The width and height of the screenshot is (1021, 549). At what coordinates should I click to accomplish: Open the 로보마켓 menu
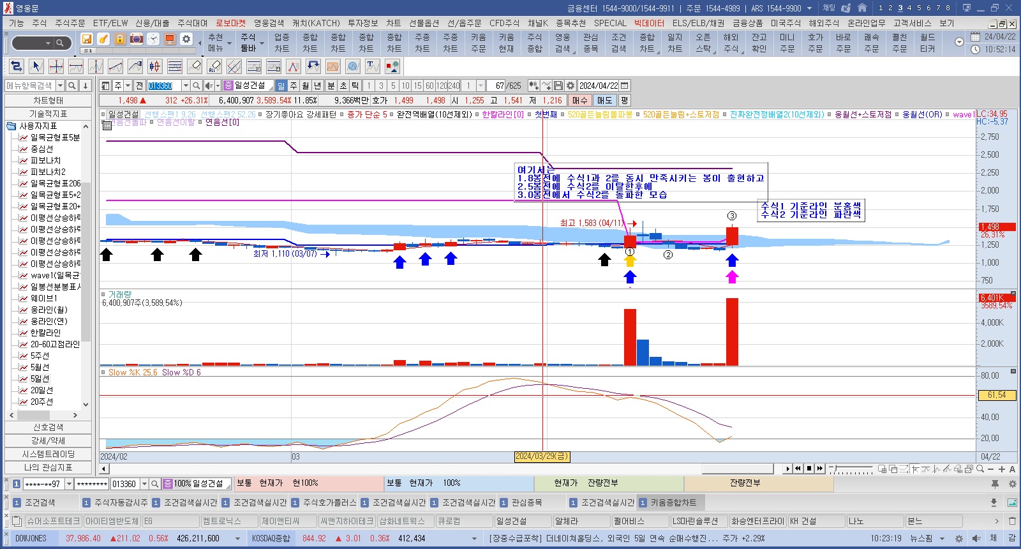coord(230,23)
